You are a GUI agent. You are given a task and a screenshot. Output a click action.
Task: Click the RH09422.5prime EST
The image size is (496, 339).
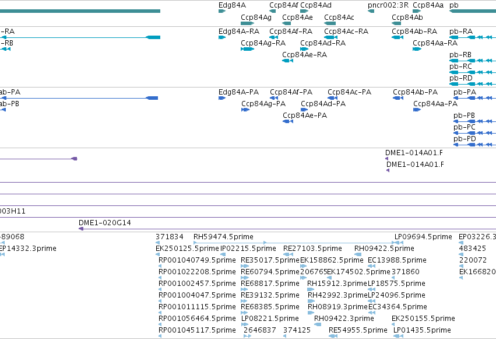(x=358, y=255)
